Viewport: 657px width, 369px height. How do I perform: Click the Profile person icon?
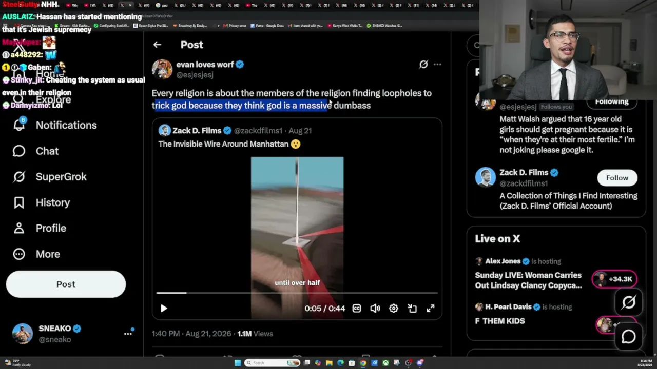[19, 228]
